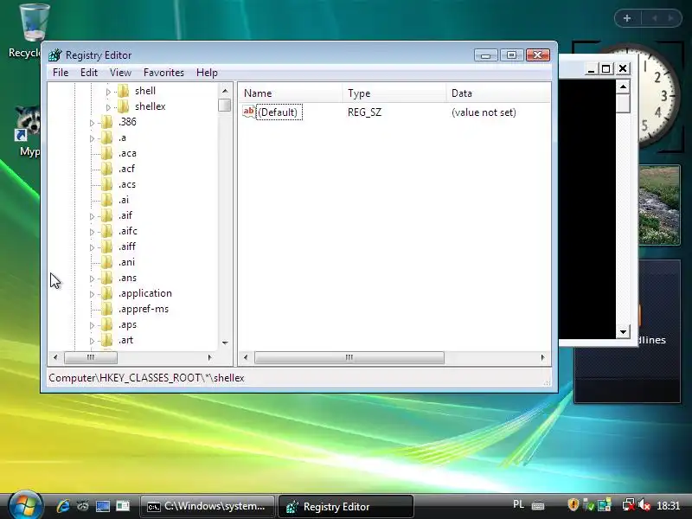Launch Internet Explorer from quick launch
The height and width of the screenshot is (519, 692).
tap(62, 506)
